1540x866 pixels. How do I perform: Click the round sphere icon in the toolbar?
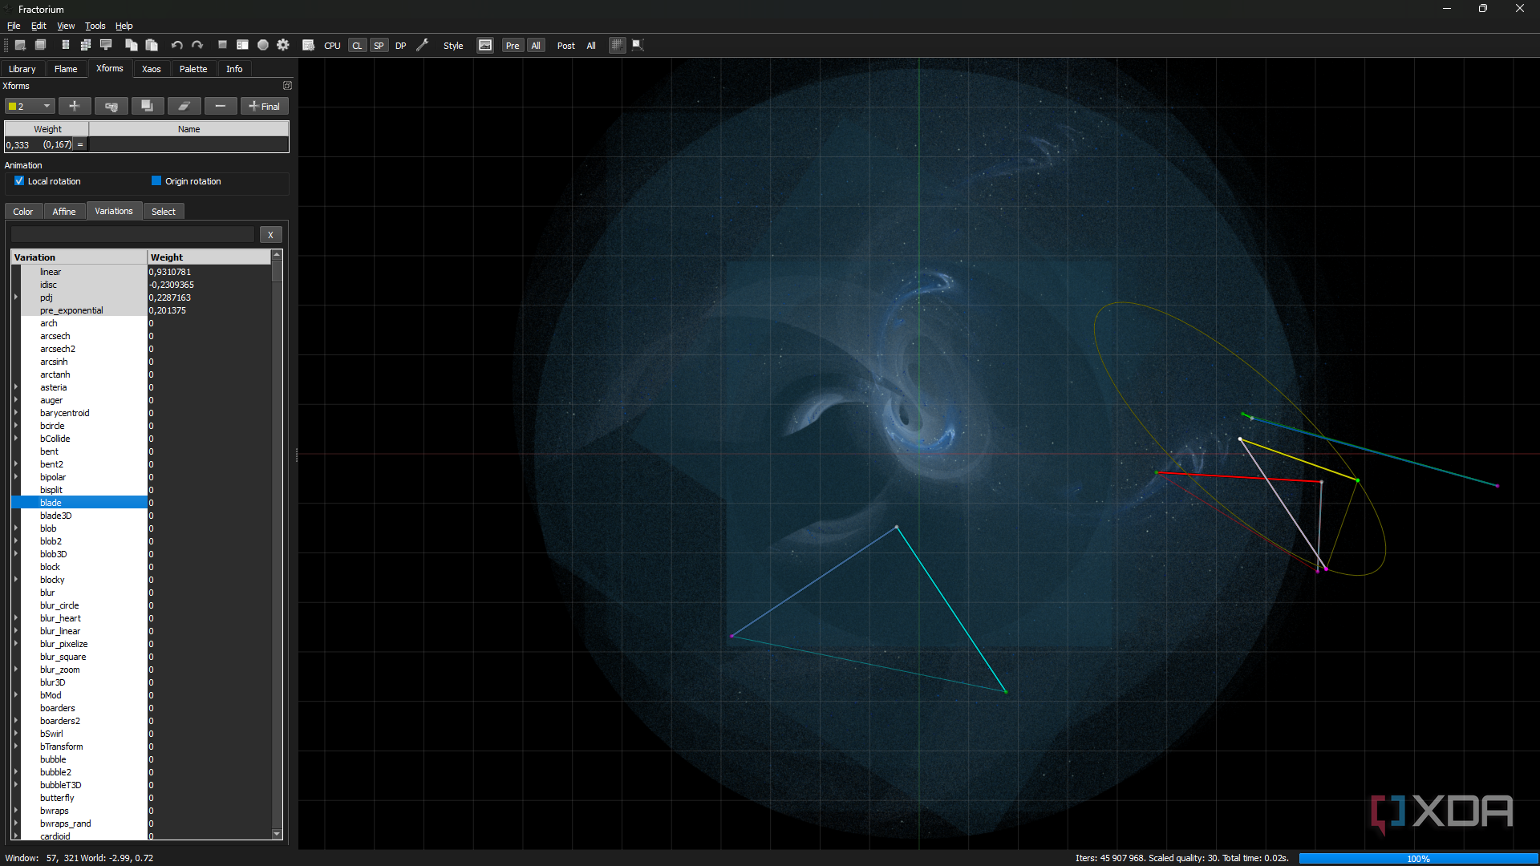pyautogui.click(x=263, y=45)
